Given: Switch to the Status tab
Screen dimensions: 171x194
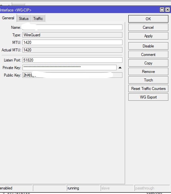Looking at the screenshot, I should point(24,19).
